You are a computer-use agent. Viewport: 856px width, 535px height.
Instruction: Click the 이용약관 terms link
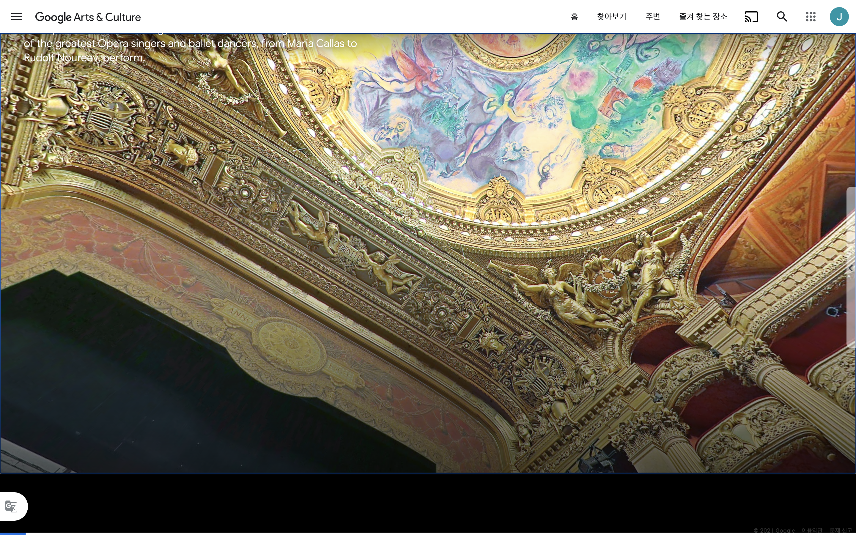[x=812, y=531]
